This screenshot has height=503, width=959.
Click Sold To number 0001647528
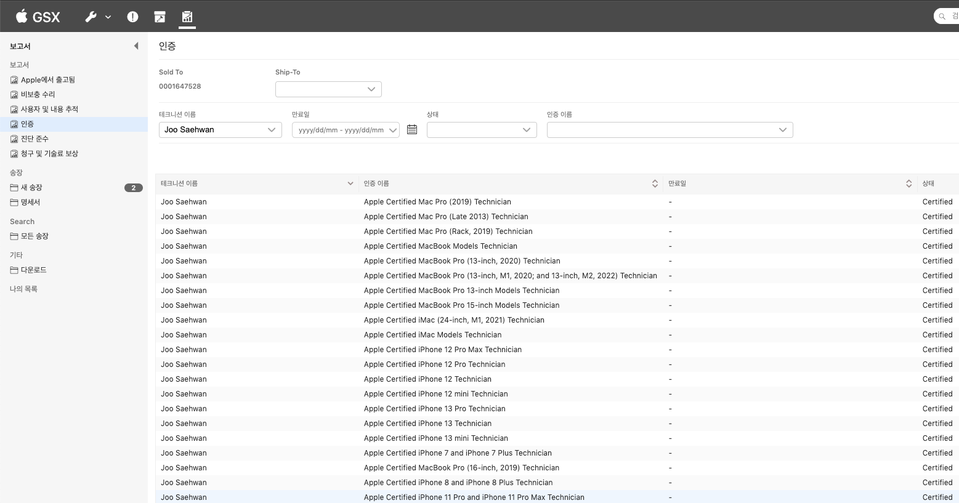(180, 86)
